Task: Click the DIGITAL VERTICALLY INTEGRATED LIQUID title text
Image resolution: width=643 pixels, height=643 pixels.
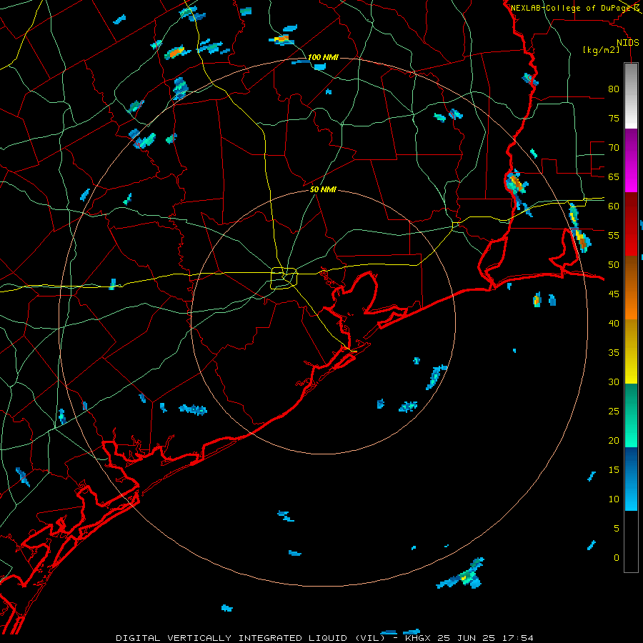Action: (232, 638)
